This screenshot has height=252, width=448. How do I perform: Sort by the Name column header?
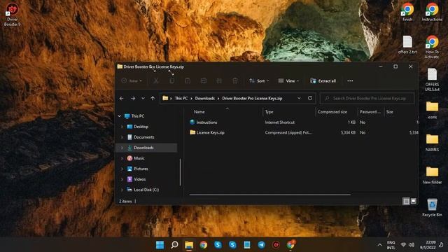point(199,112)
